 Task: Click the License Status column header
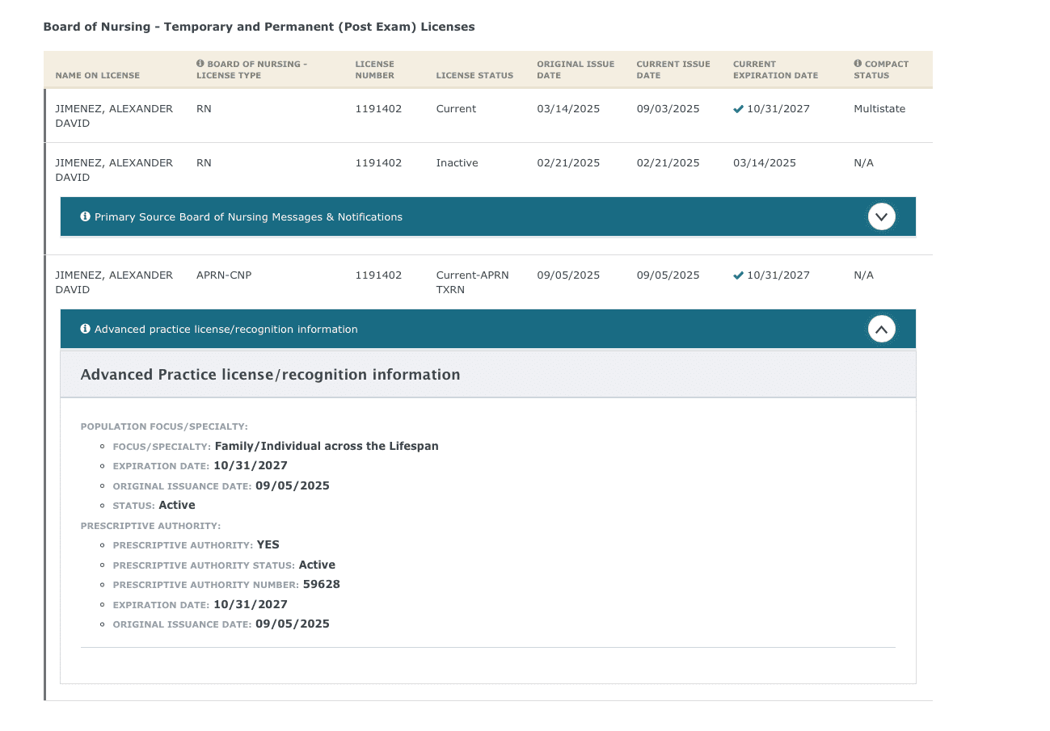(x=474, y=75)
